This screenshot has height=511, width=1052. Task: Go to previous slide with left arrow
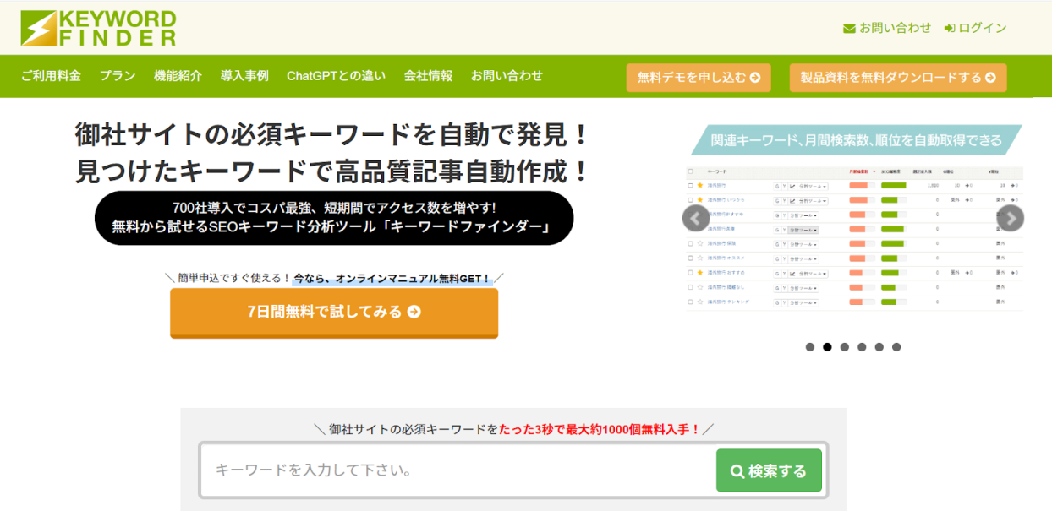pyautogui.click(x=695, y=218)
